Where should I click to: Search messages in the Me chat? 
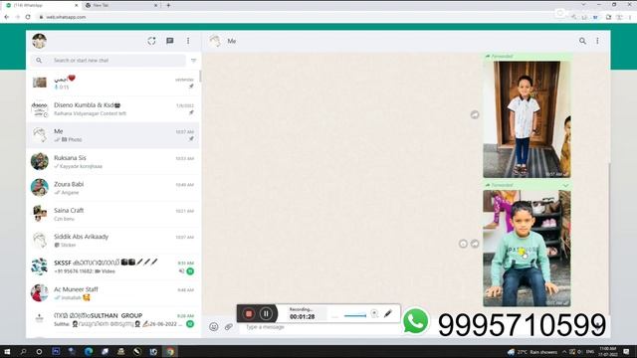(582, 41)
